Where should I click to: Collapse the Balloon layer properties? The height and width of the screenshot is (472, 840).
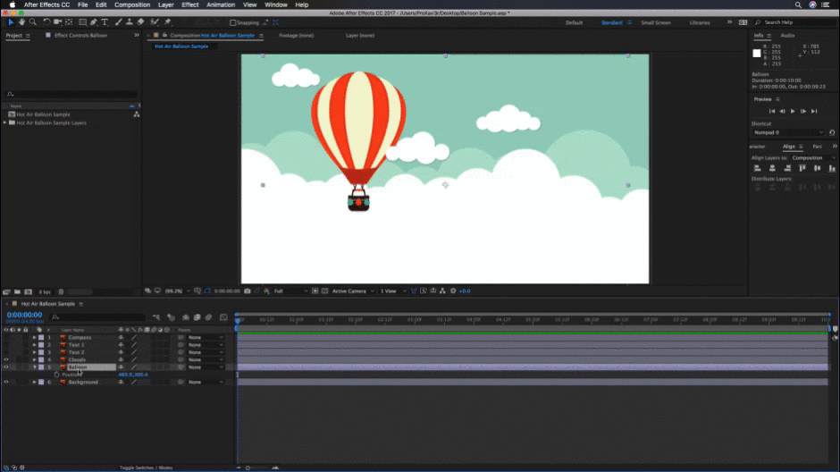pos(34,367)
